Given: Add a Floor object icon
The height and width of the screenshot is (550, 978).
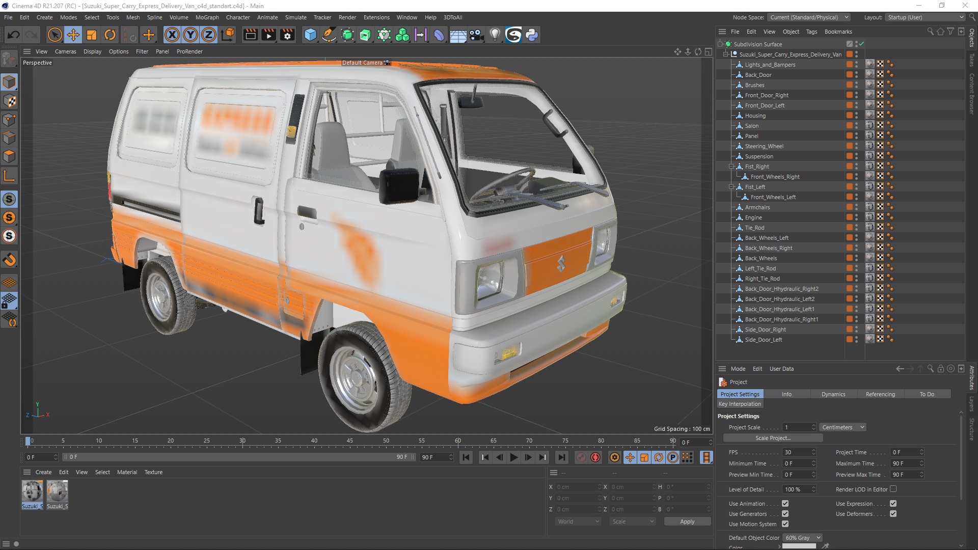Looking at the screenshot, I should point(458,35).
